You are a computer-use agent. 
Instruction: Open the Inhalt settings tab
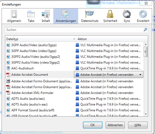(x=46, y=16)
